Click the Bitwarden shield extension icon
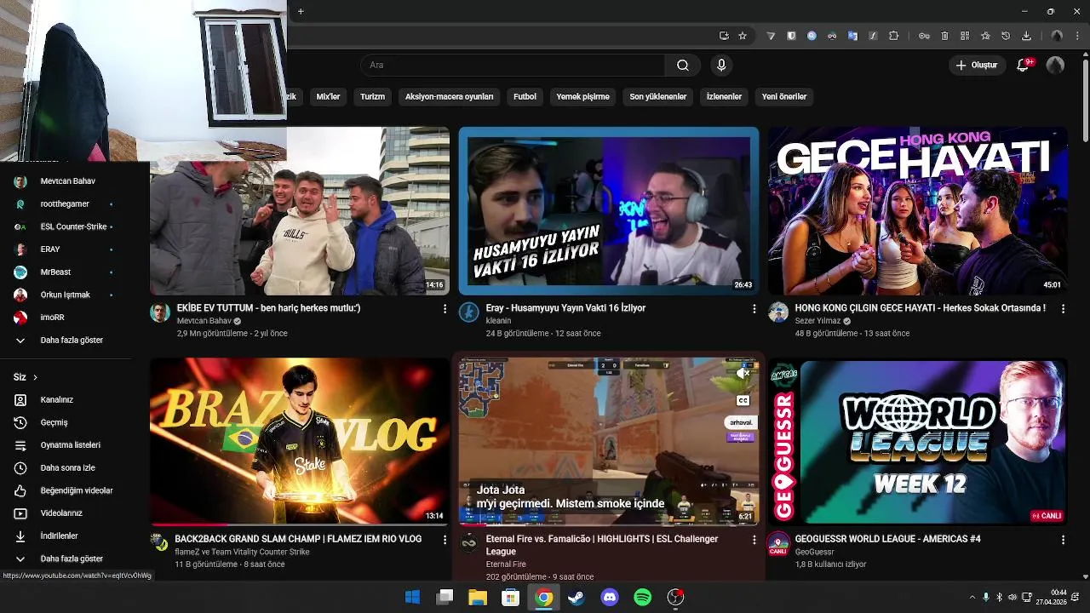 click(x=791, y=36)
